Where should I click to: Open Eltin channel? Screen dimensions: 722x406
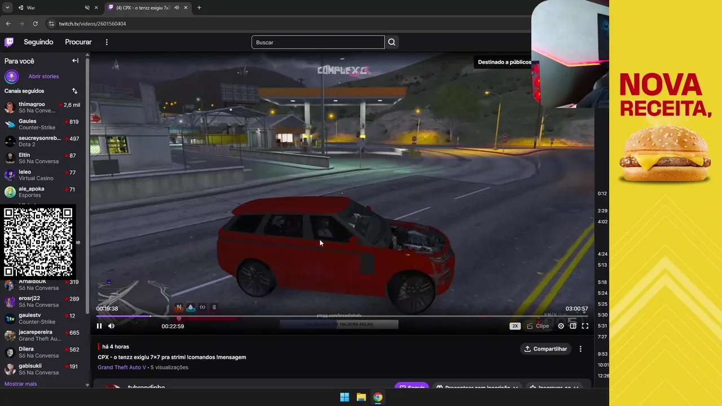(42, 158)
